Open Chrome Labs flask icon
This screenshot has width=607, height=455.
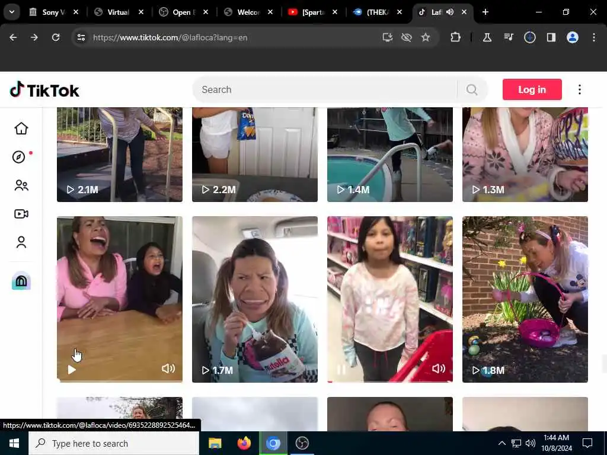tap(487, 37)
